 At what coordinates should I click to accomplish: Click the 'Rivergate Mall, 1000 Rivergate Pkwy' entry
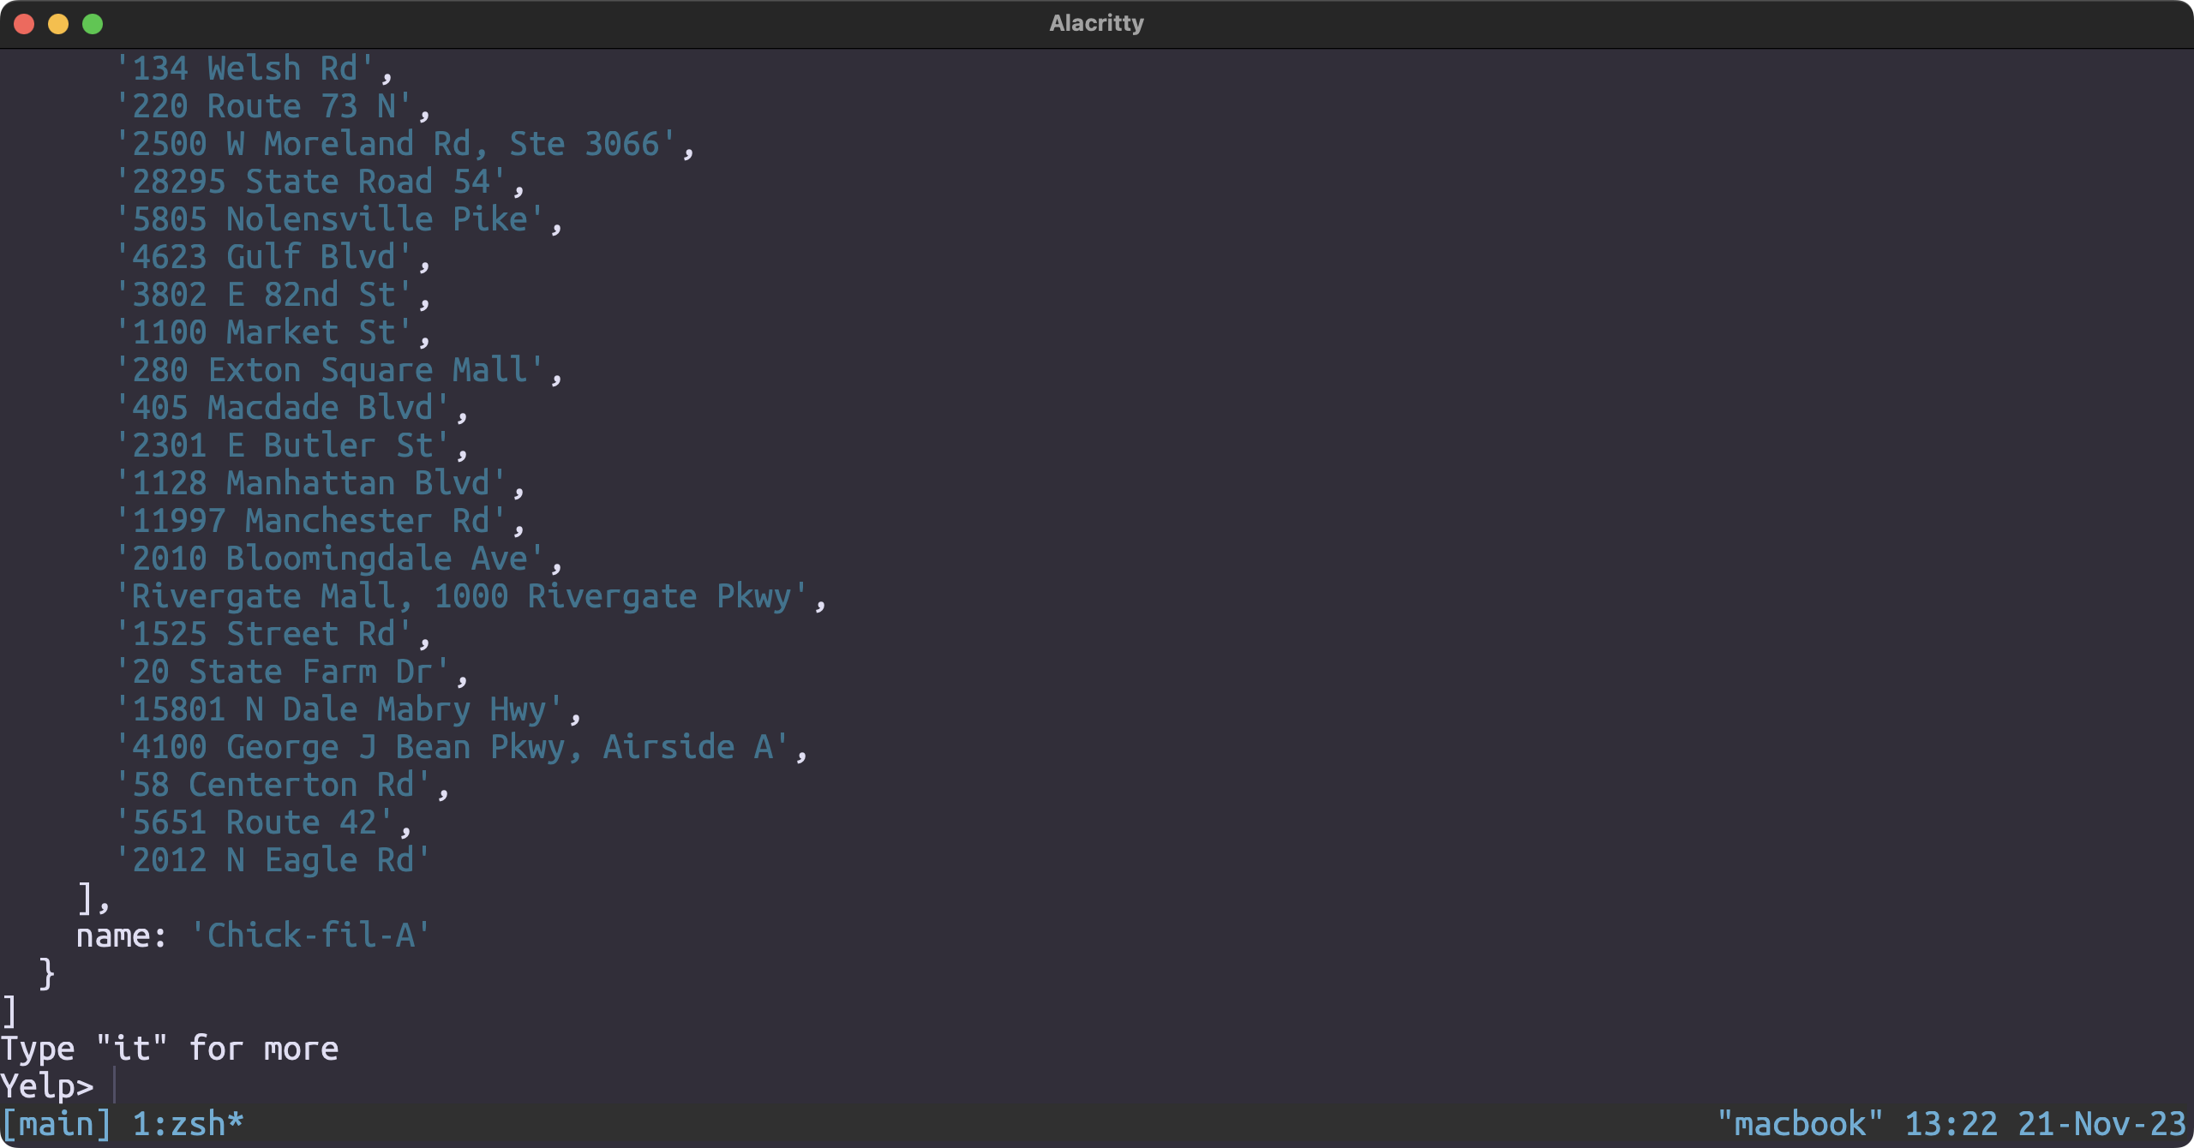pos(461,596)
